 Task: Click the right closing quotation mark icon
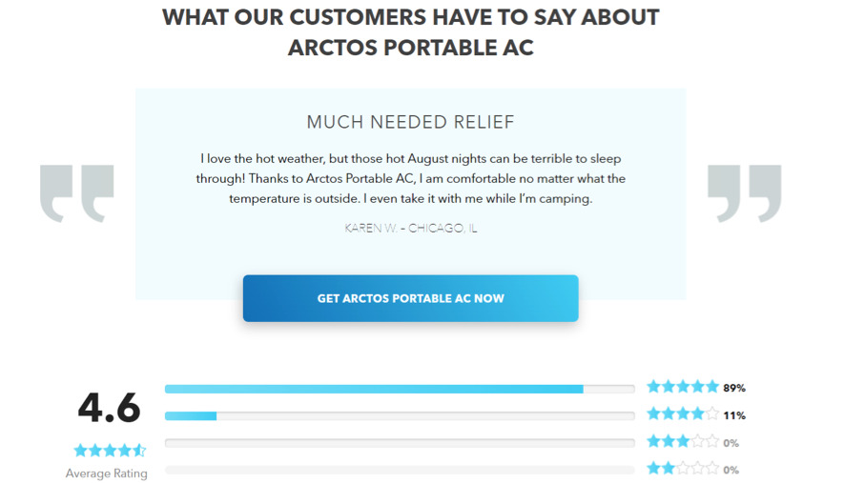pos(744,192)
